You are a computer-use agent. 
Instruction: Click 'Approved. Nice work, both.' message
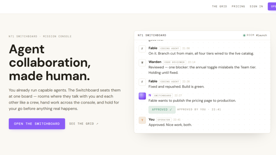pos(170,125)
